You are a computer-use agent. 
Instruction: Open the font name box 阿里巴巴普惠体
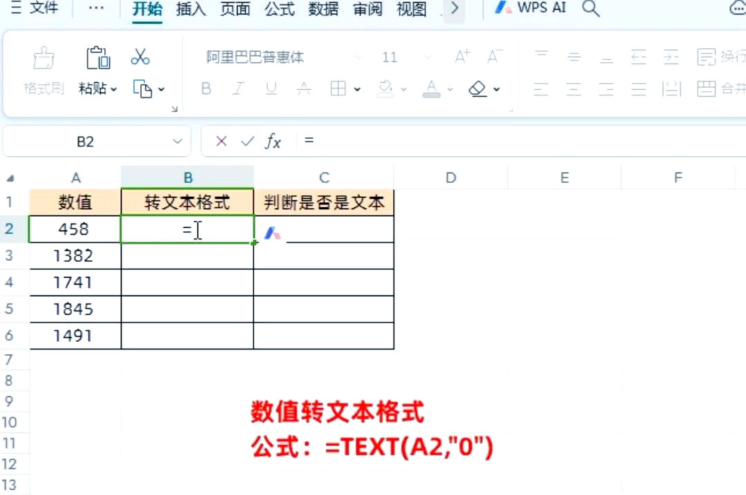pyautogui.click(x=284, y=57)
